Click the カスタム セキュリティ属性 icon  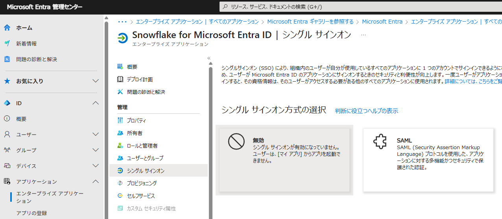120,208
